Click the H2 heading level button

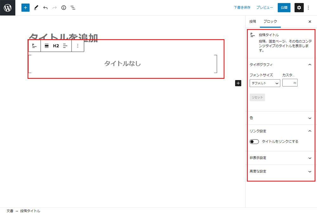56,46
